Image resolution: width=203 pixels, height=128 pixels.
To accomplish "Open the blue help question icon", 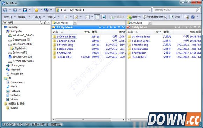I will pyautogui.click(x=193, y=17).
